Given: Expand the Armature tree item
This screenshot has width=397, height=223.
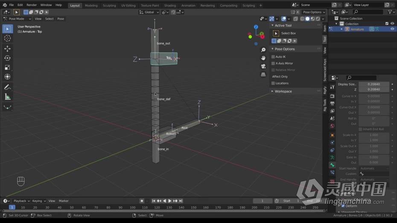Looking at the screenshot, I should pyautogui.click(x=342, y=29).
